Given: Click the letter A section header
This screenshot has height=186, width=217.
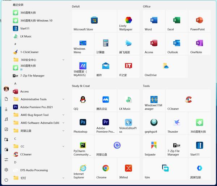Looking at the screenshot, I should [15, 84].
